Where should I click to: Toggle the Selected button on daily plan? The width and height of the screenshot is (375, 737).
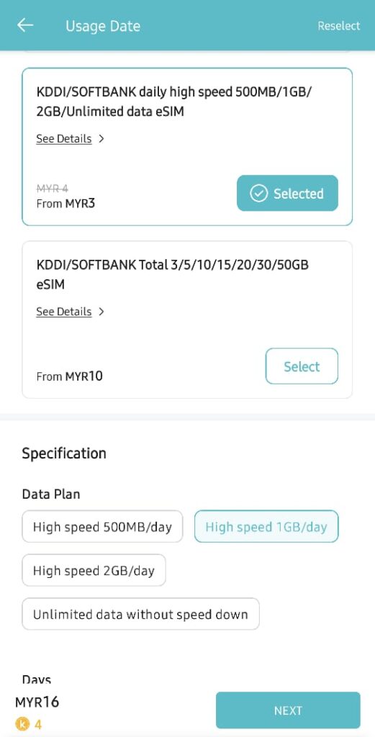tap(287, 193)
